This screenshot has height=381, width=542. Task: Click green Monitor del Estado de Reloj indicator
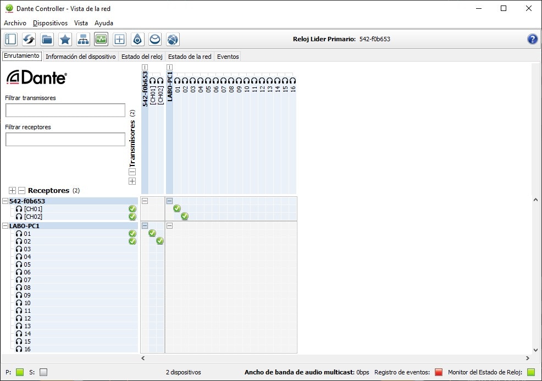[531, 372]
